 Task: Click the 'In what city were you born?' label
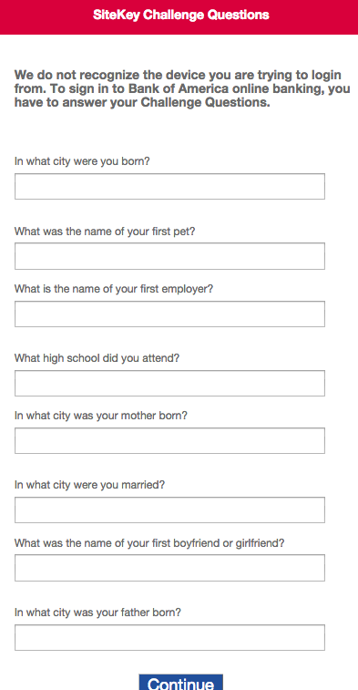coord(82,161)
